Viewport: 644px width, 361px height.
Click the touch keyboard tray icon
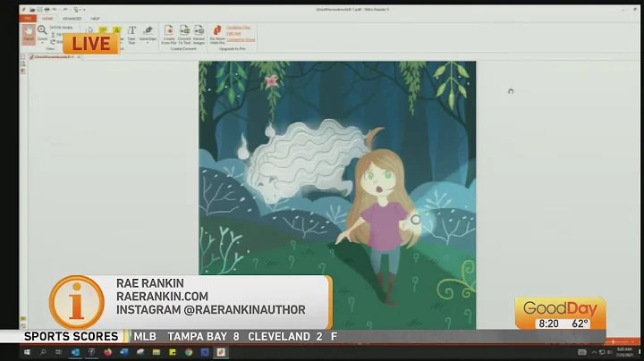[x=582, y=352]
